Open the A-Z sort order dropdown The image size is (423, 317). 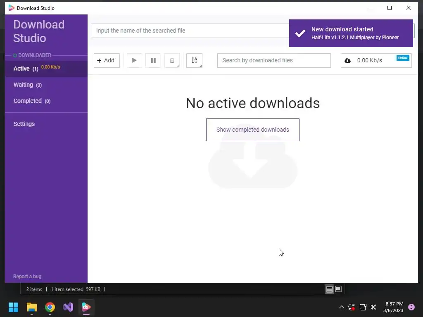[194, 60]
